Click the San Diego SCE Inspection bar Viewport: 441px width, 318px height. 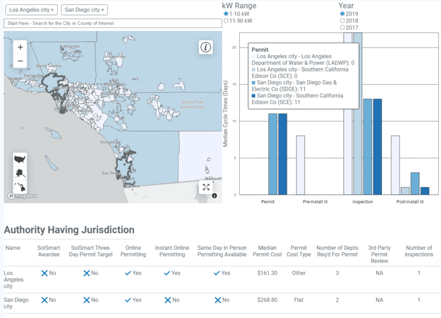[378, 147]
